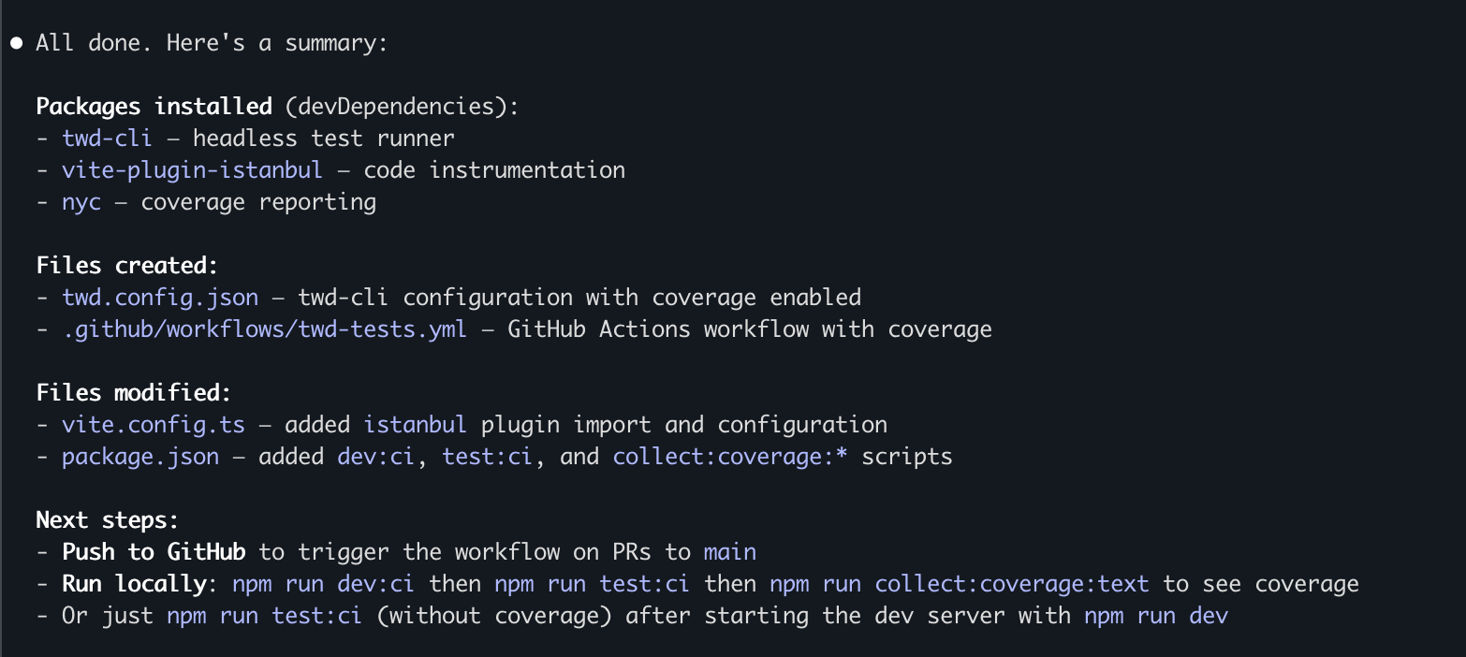The image size is (1466, 657).
Task: Open the package.json file reference
Action: (140, 457)
